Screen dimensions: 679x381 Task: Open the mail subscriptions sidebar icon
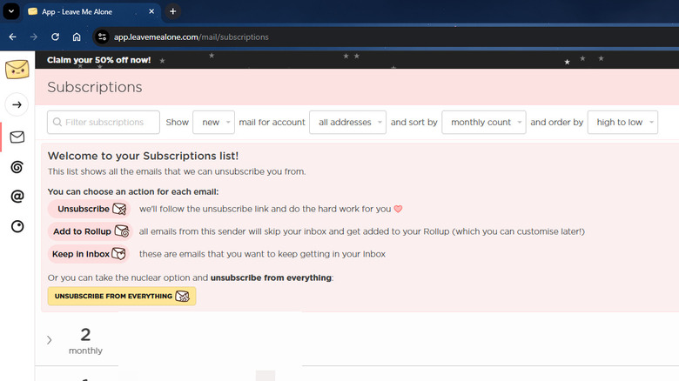[x=17, y=137]
